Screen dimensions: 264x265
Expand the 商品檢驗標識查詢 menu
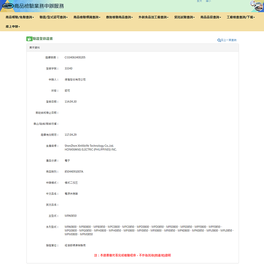pyautogui.click(x=87, y=17)
